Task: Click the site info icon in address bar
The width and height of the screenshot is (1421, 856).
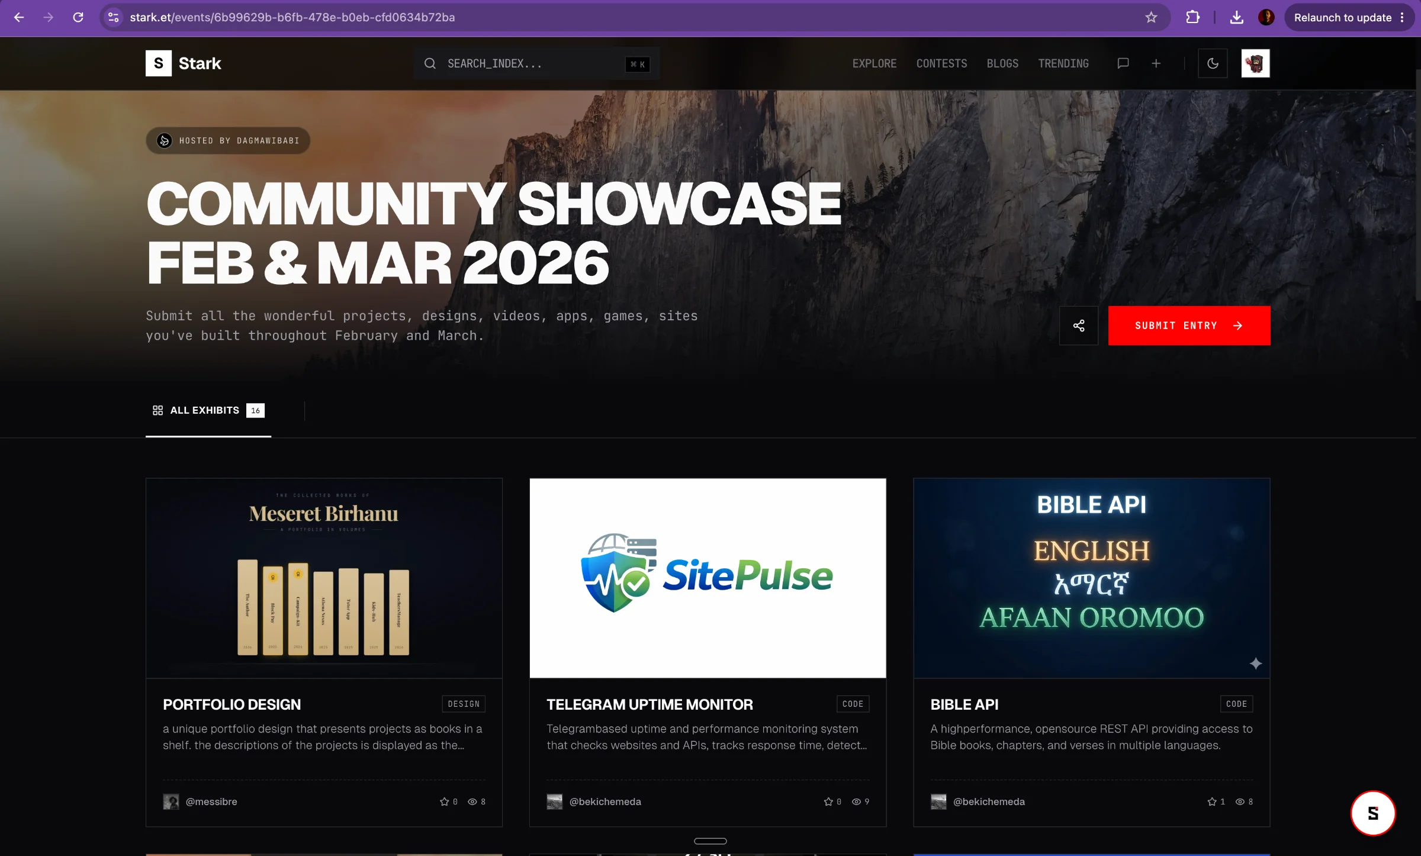Action: [x=114, y=17]
